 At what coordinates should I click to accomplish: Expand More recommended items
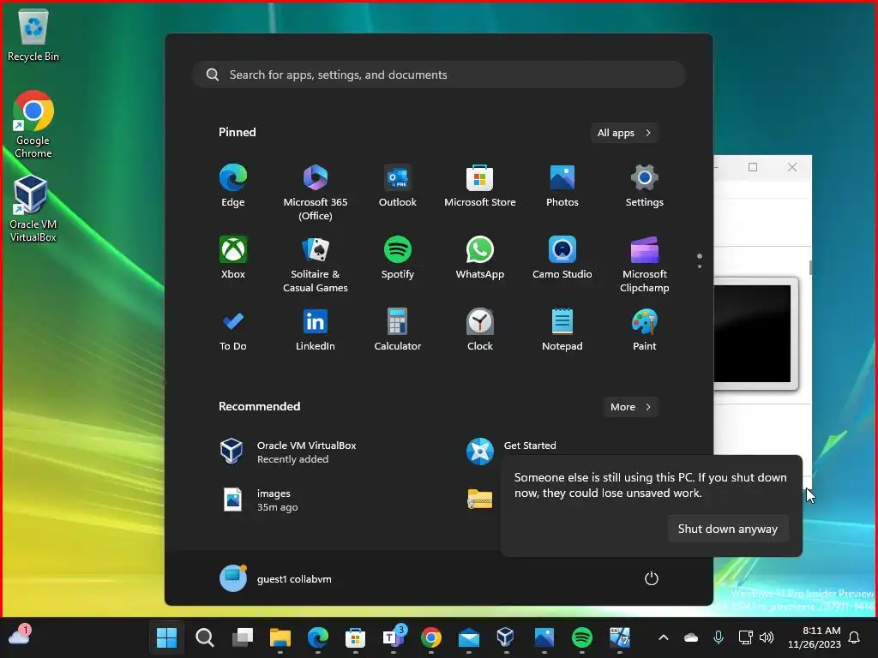coord(630,407)
